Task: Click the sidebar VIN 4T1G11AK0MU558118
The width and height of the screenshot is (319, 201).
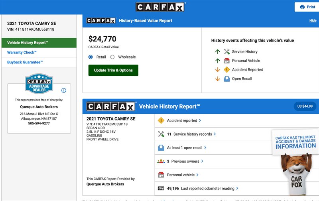Action: pyautogui.click(x=35, y=29)
